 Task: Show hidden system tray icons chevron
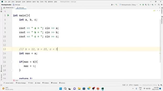(133, 88)
